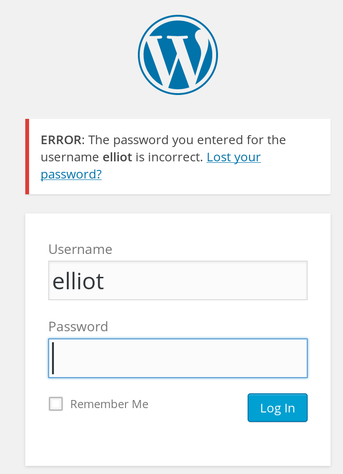This screenshot has height=474, width=343.
Task: Click the red bar of error notice
Action: pyautogui.click(x=27, y=157)
